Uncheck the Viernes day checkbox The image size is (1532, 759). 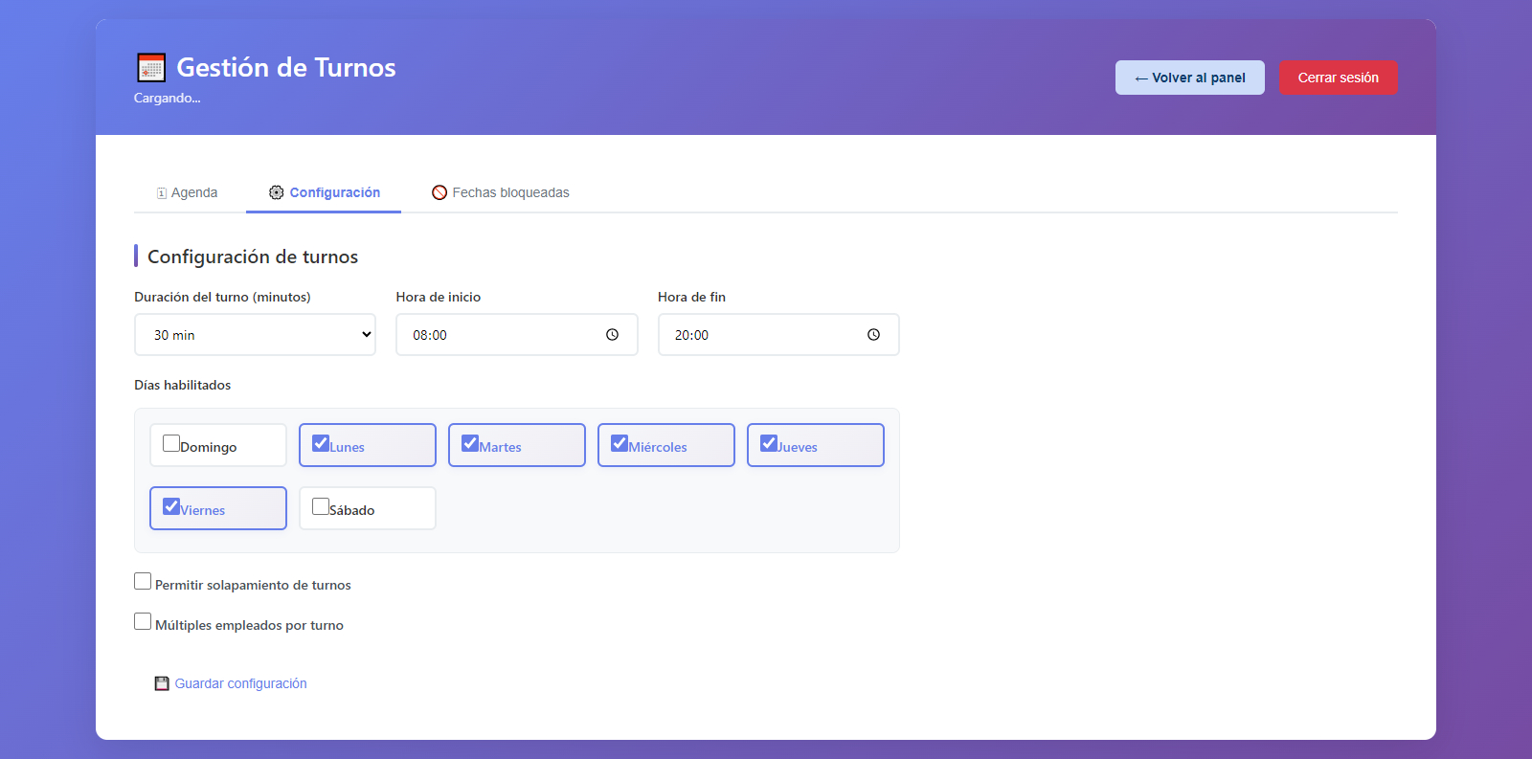pyautogui.click(x=171, y=506)
